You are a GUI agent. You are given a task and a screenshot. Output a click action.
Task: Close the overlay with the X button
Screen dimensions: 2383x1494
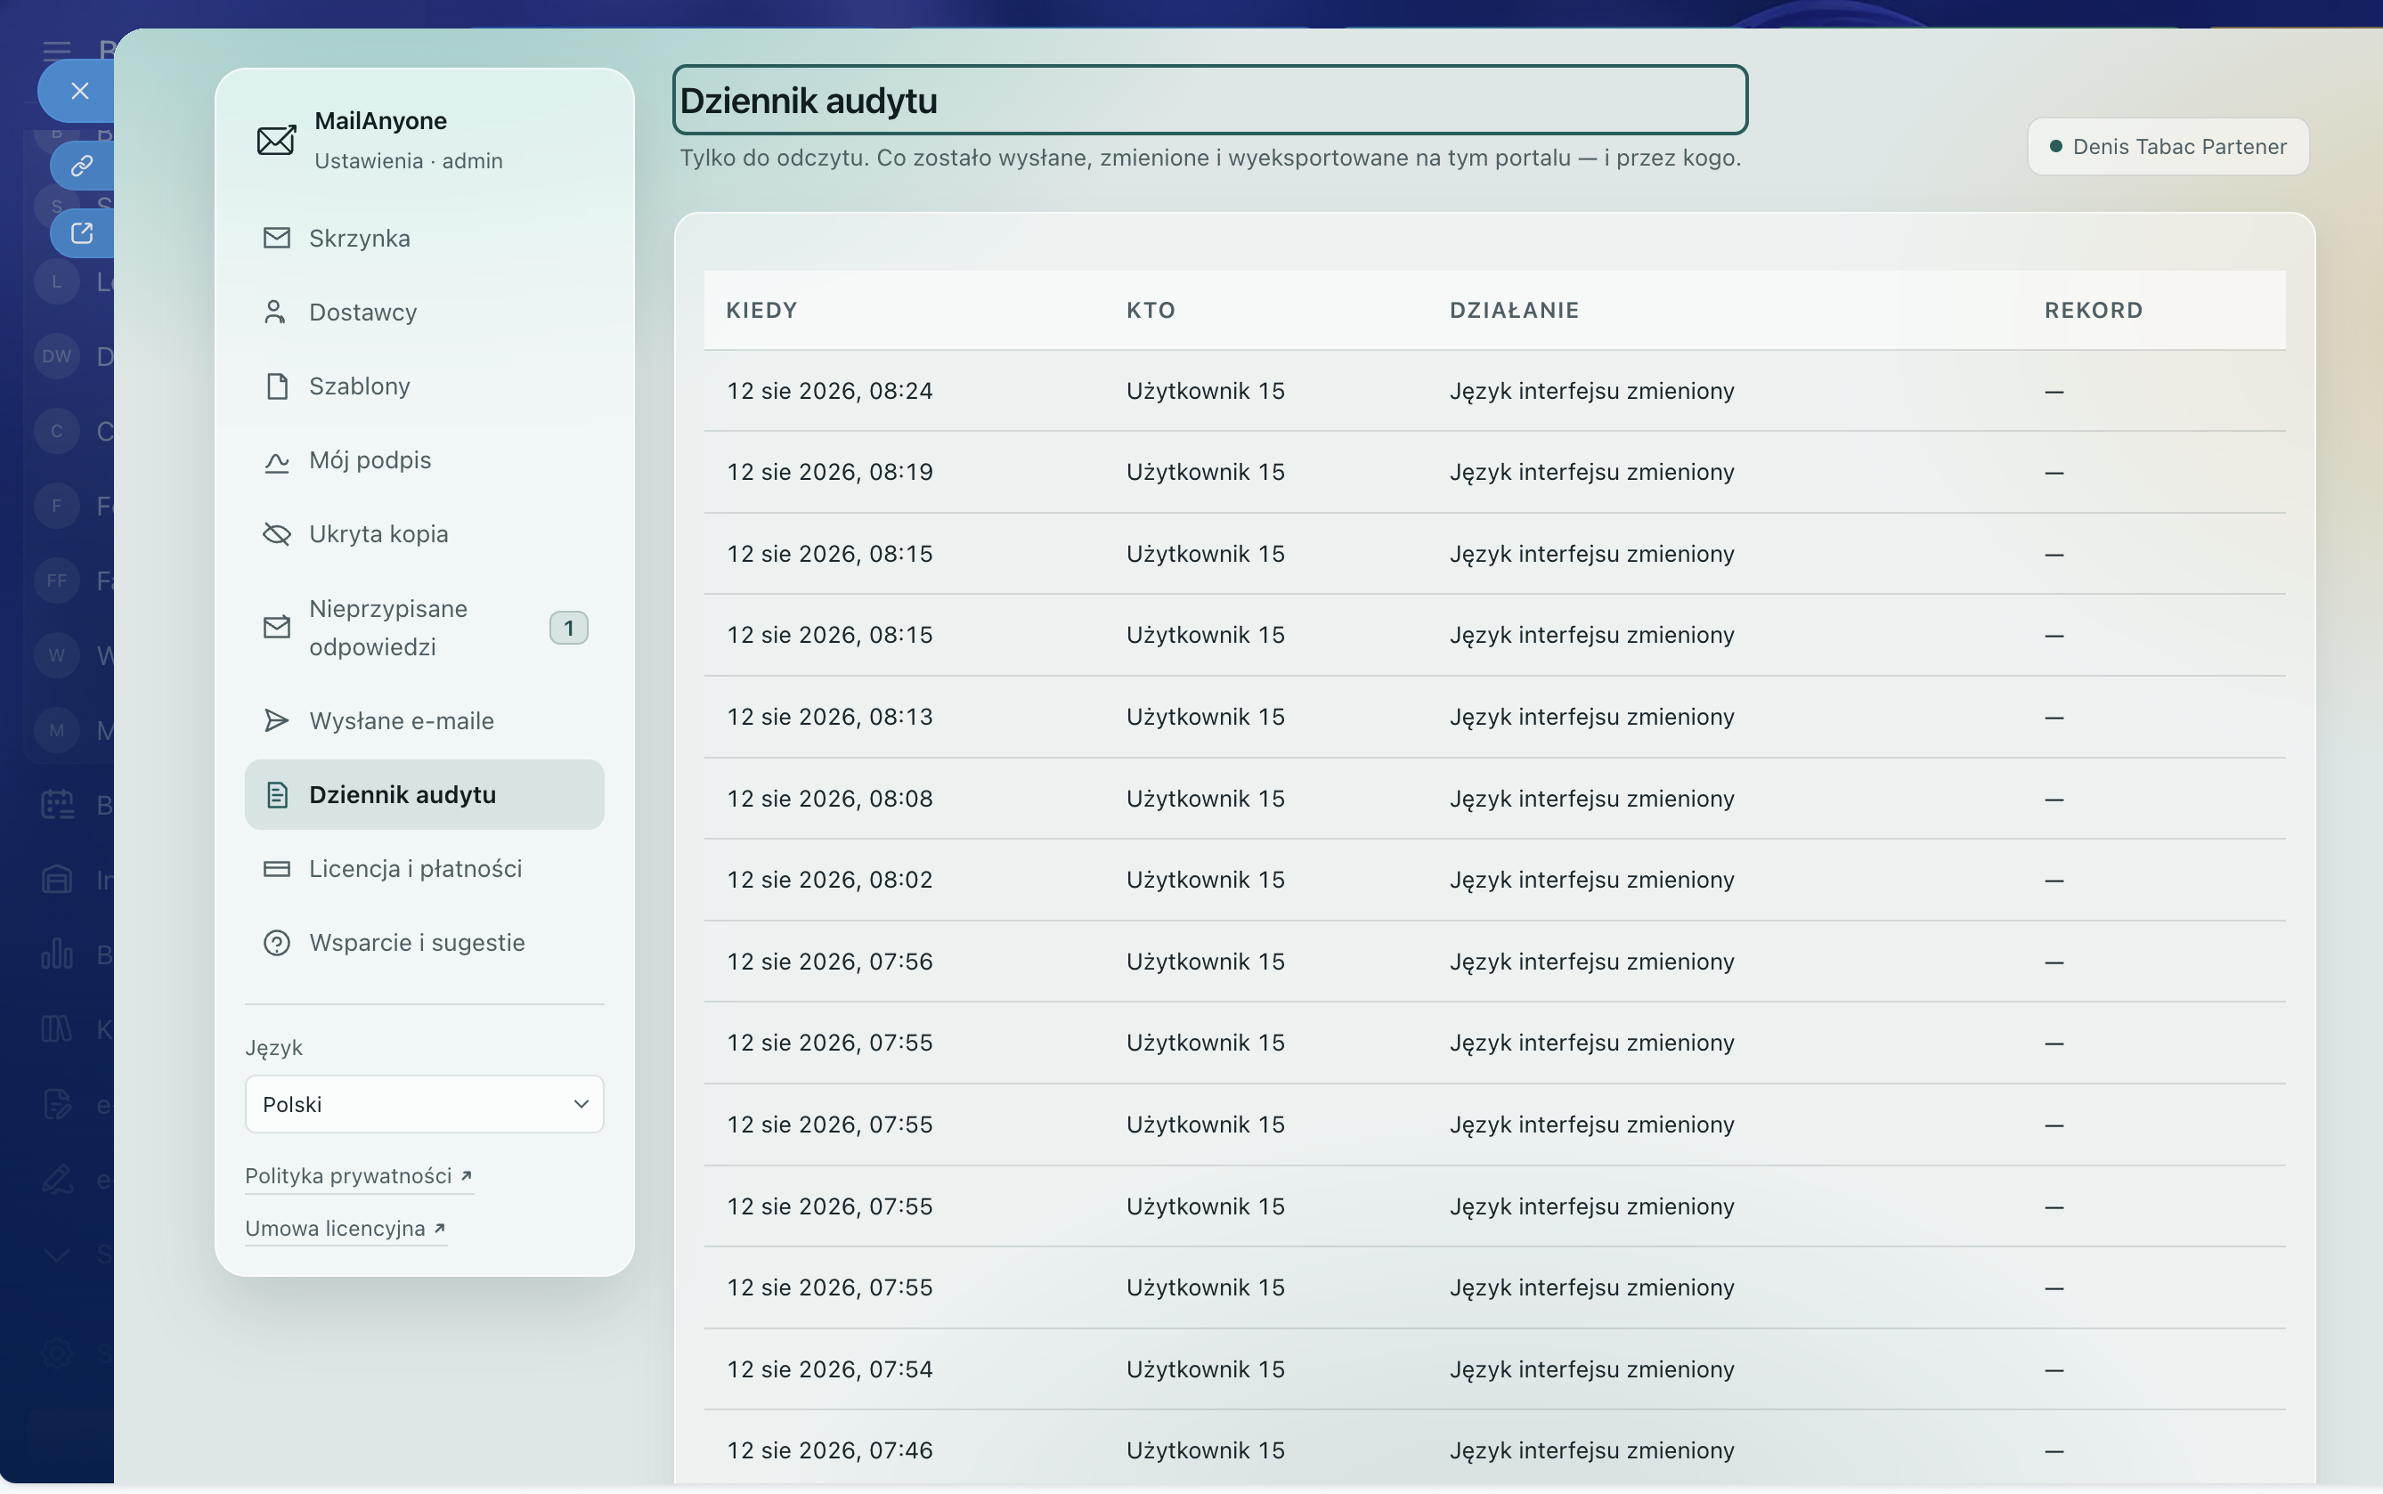[79, 91]
